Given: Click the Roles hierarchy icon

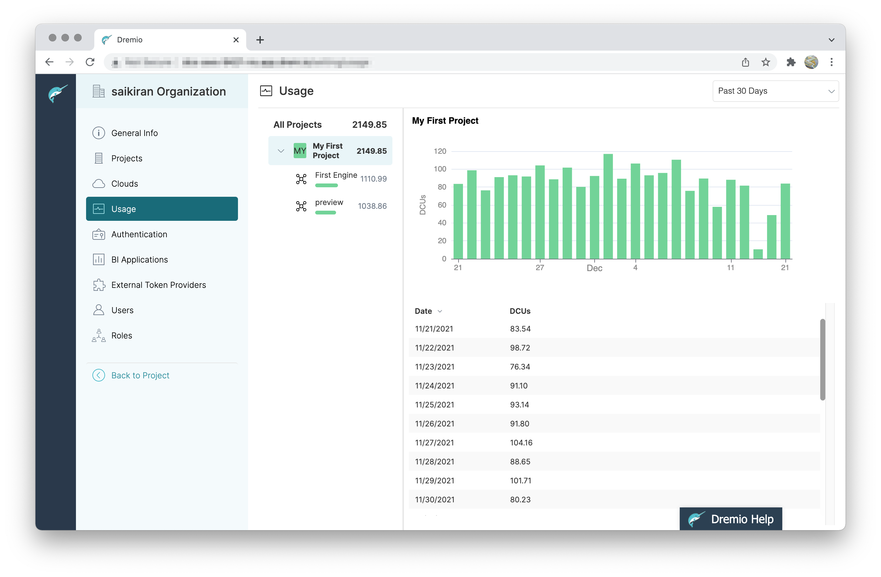Looking at the screenshot, I should tap(98, 335).
